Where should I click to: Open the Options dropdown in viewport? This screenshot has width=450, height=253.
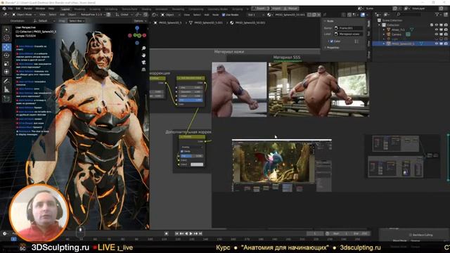click(x=139, y=21)
